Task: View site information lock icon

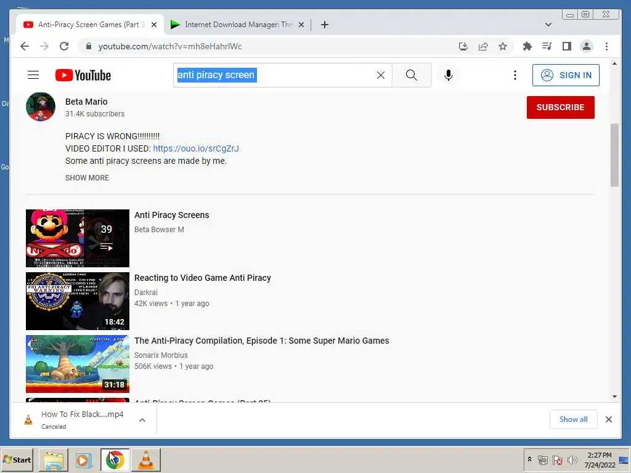Action: [89, 46]
